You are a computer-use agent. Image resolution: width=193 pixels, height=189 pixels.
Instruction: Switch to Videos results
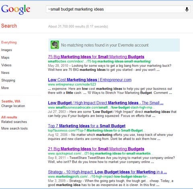(x=6, y=65)
